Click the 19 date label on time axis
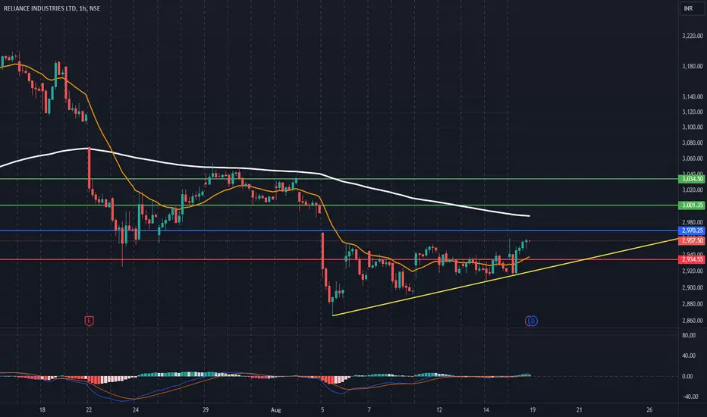The width and height of the screenshot is (707, 417). 533,409
